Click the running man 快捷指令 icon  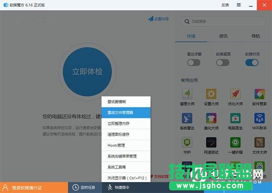point(110,188)
